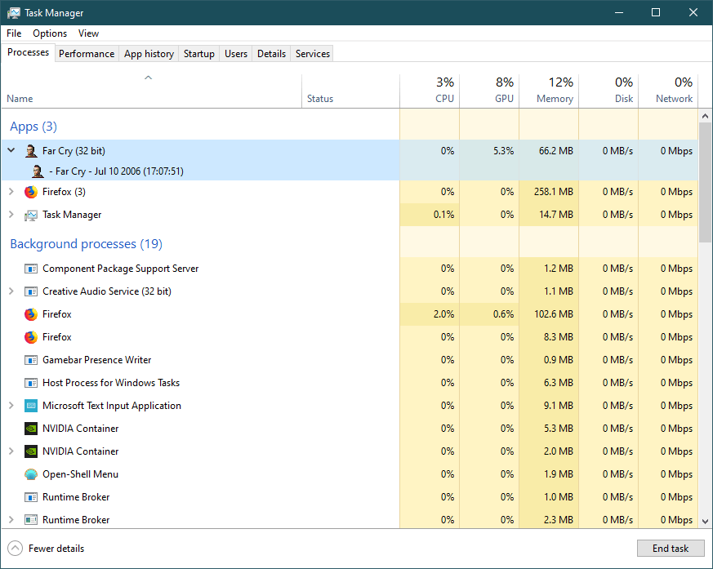Image resolution: width=713 pixels, height=569 pixels.
Task: Click the scrollbar down arrow
Action: (x=706, y=522)
